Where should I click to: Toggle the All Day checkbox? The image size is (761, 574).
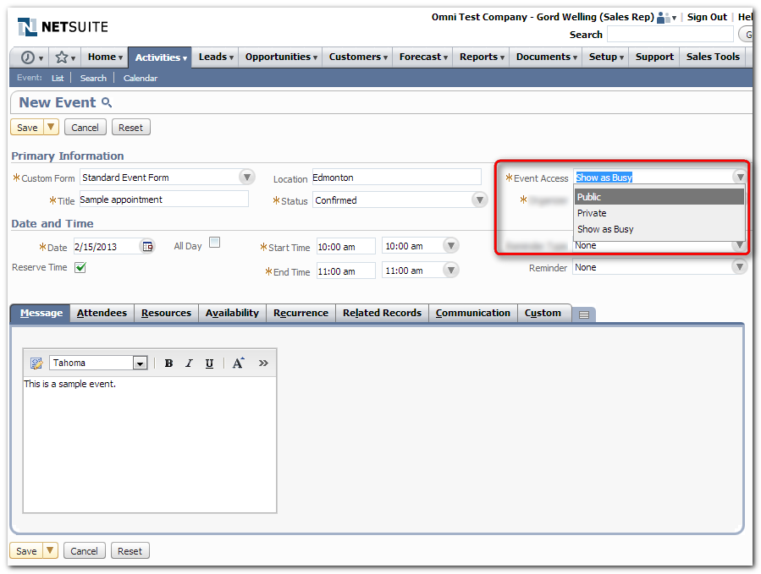click(214, 243)
